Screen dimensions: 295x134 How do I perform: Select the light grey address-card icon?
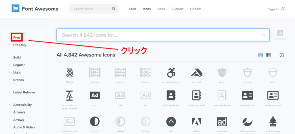(69, 121)
